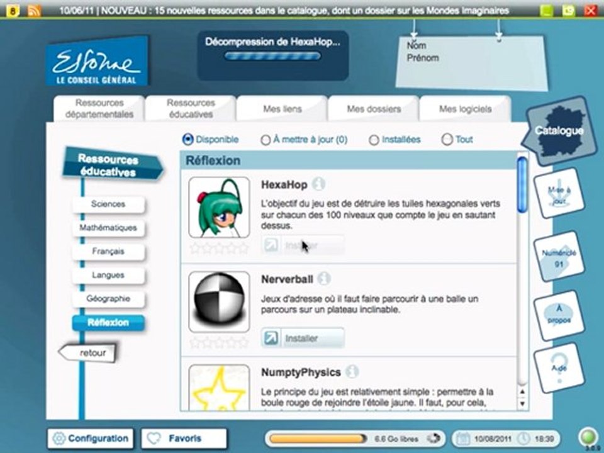Select the Tout radio button
Image resolution: width=604 pixels, height=453 pixels.
point(447,140)
